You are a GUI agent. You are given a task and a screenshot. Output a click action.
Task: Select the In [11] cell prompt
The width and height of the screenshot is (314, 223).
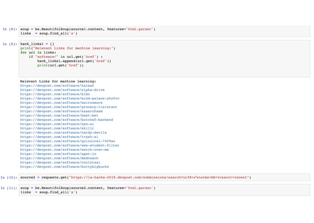point(9,188)
